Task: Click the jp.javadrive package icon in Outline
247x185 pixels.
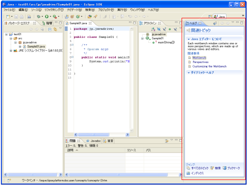Action: coord(148,34)
